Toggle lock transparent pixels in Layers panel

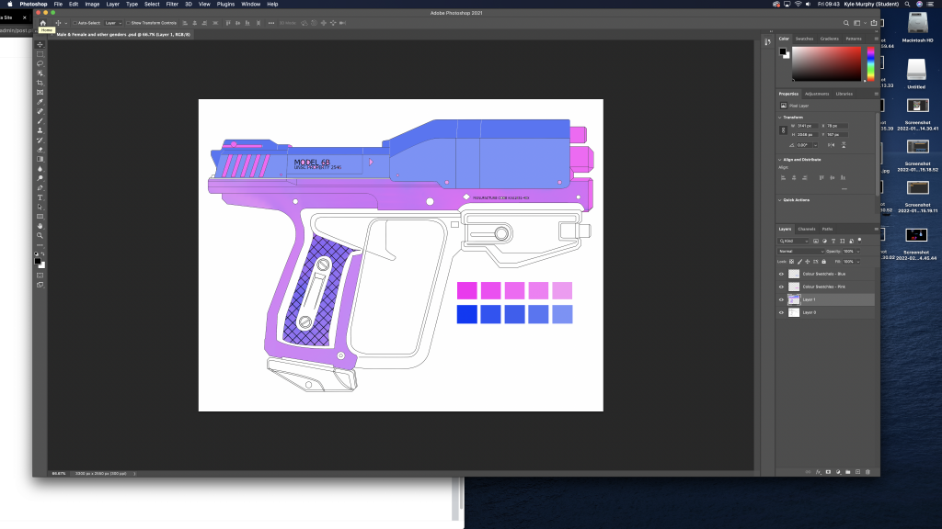pyautogui.click(x=792, y=262)
